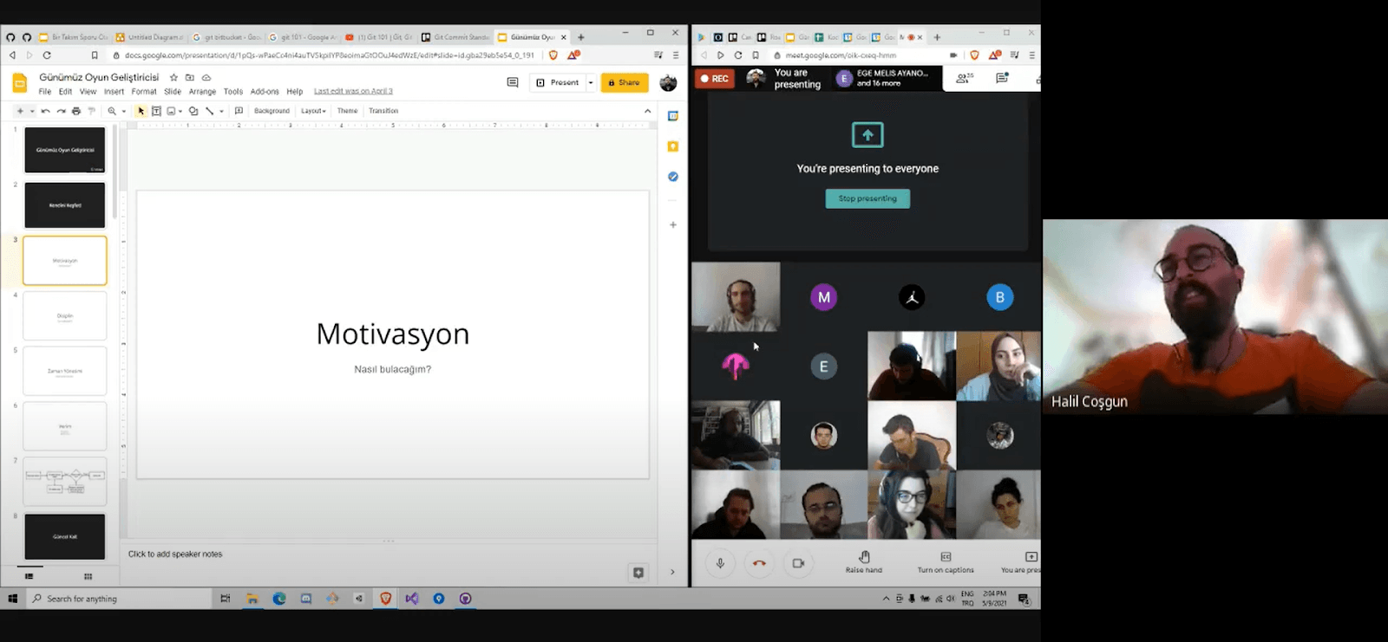Click the yellow Share button
This screenshot has height=642, width=1388.
[x=624, y=83]
